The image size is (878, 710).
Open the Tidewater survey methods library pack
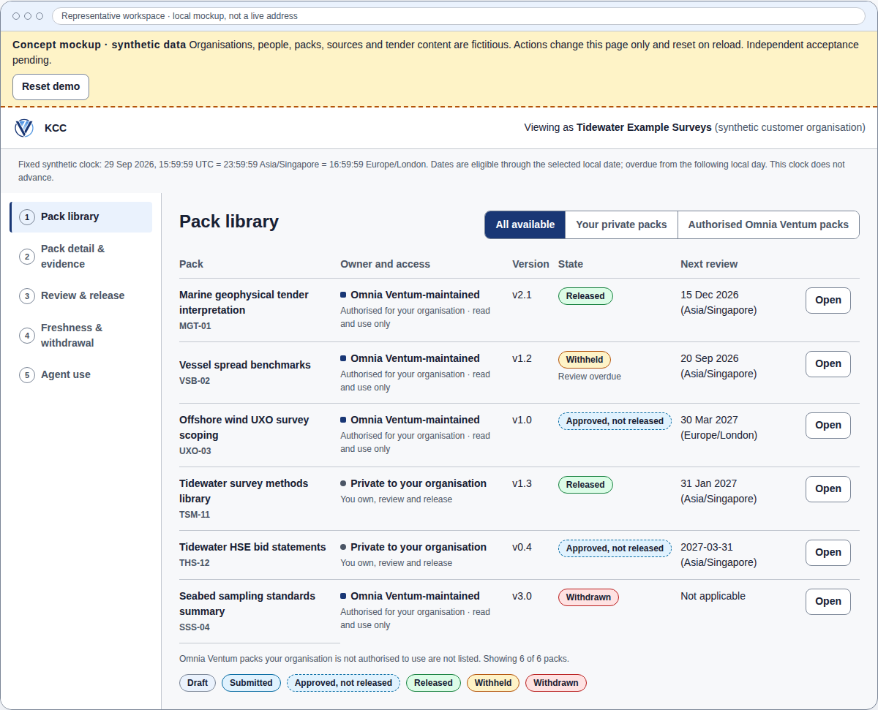click(x=828, y=488)
